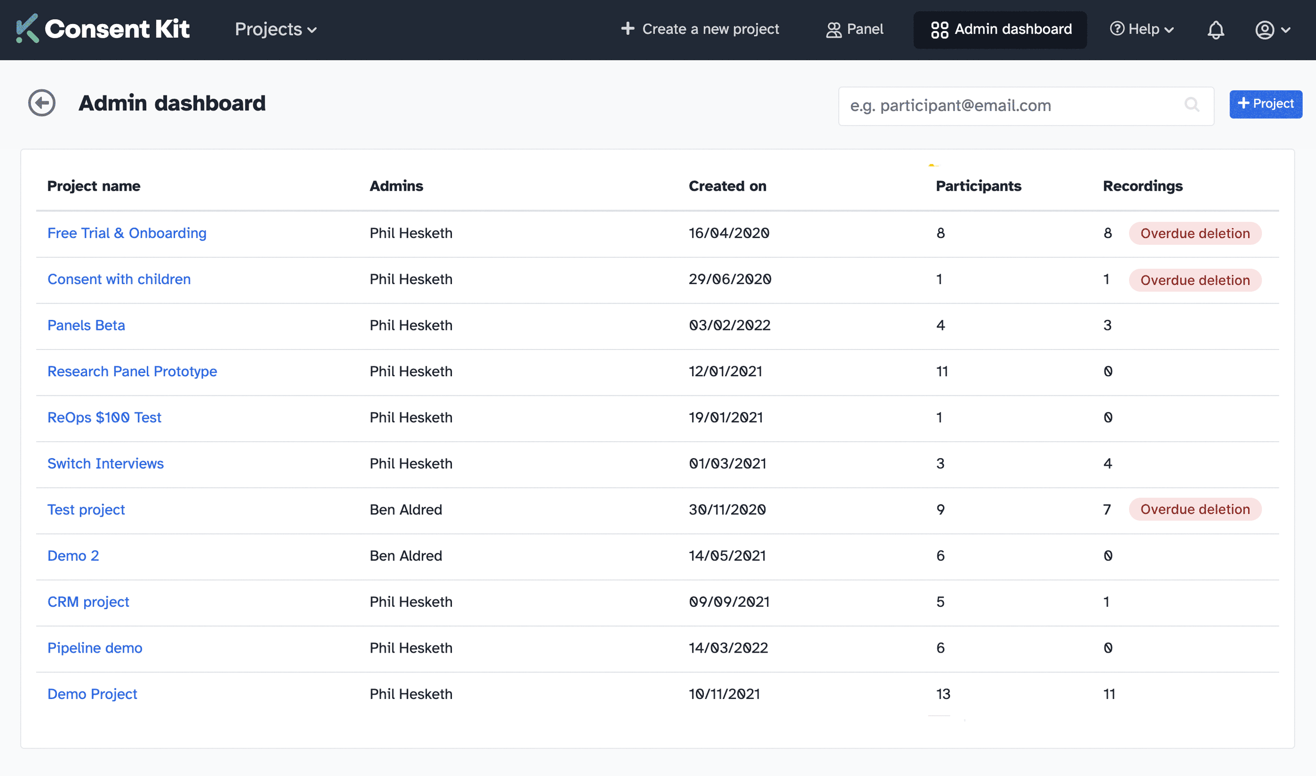Click Overdue deletion badge on Test project
The height and width of the screenshot is (776, 1316).
(1195, 509)
